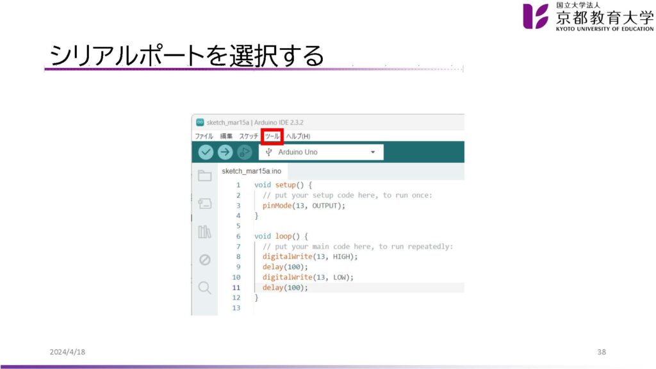Viewport: 656px width, 369px height.
Task: Place cursor on digitalWrite(13, HIGH) line
Action: point(310,256)
